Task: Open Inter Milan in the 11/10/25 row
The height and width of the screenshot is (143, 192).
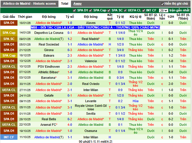Action: [x=91, y=137]
